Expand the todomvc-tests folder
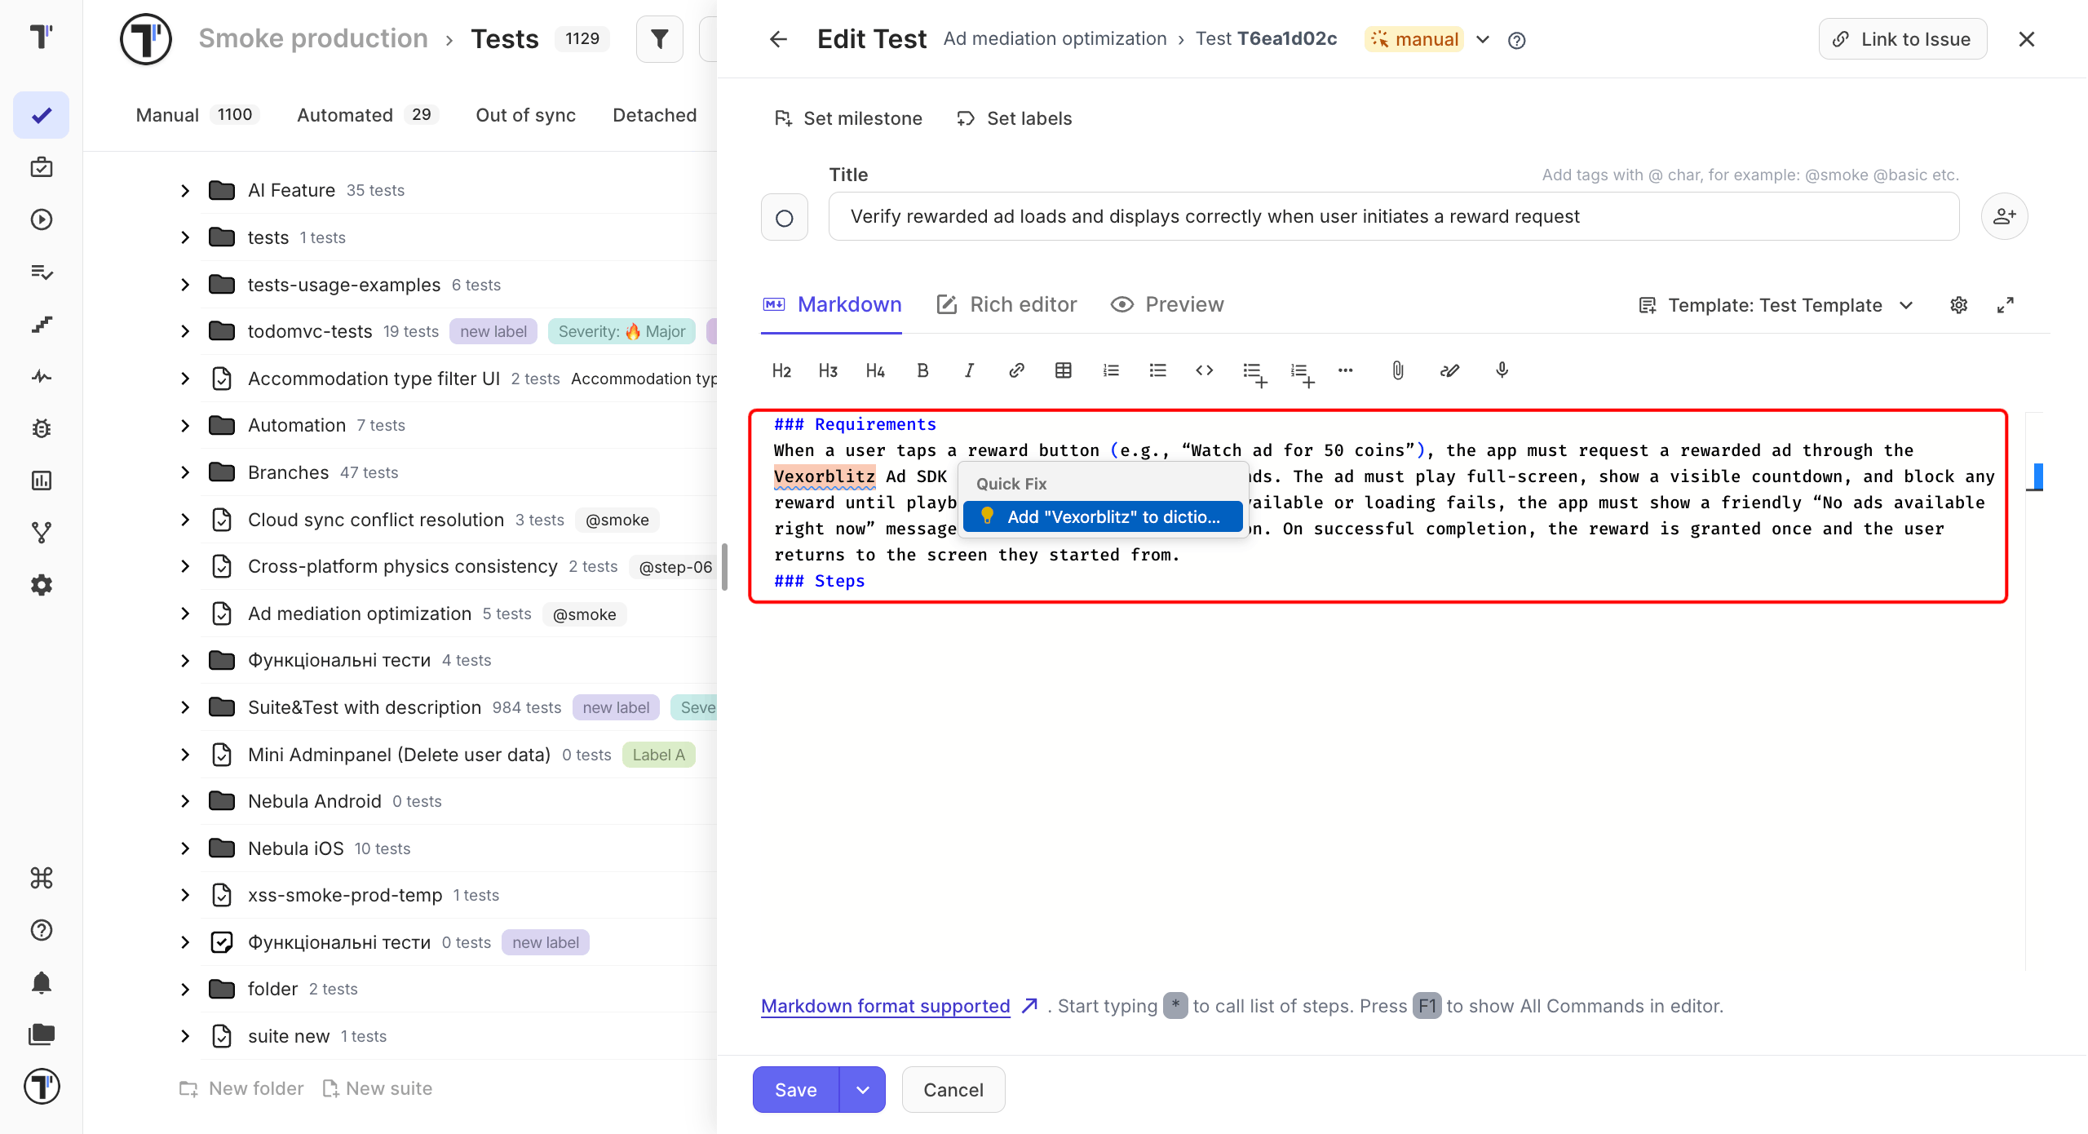 coord(185,331)
